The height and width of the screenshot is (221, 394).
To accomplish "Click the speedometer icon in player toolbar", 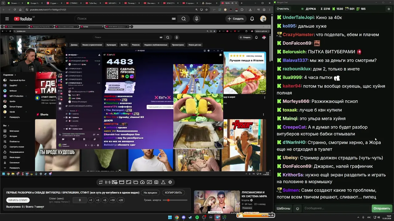I will [143, 182].
